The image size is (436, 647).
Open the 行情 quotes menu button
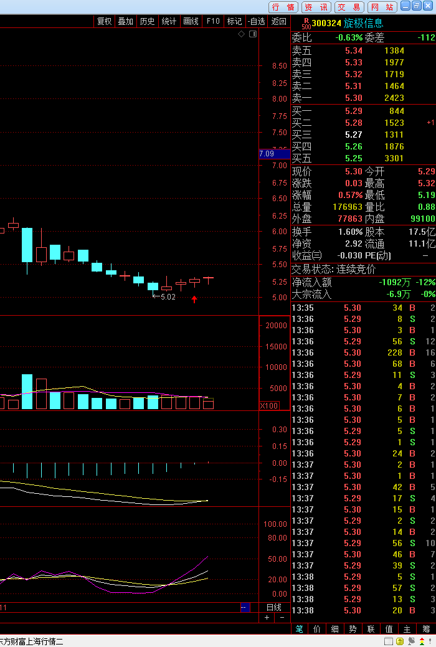point(283,7)
